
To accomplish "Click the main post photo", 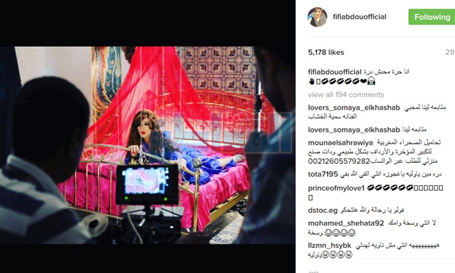I will [x=148, y=145].
